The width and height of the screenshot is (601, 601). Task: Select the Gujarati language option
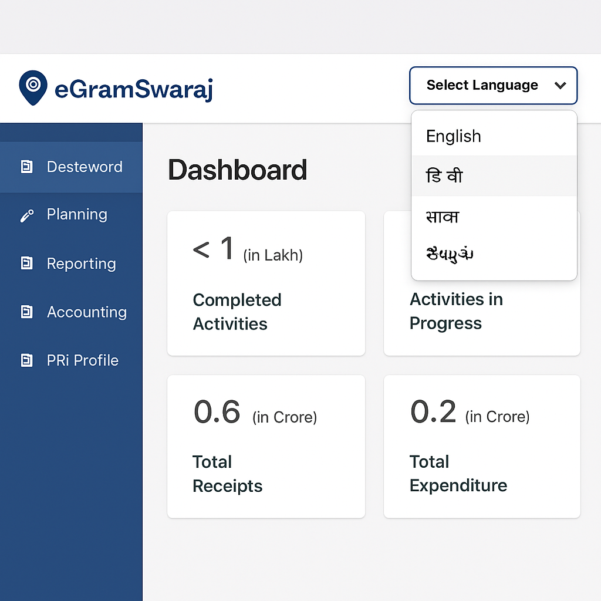(449, 255)
